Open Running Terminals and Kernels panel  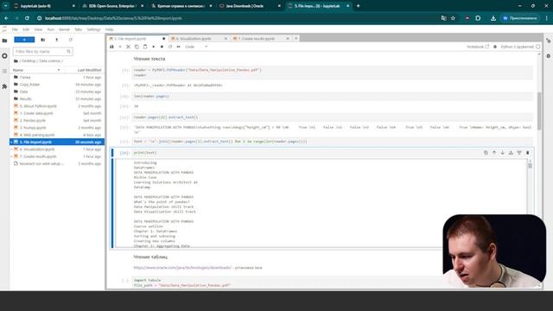[4, 55]
